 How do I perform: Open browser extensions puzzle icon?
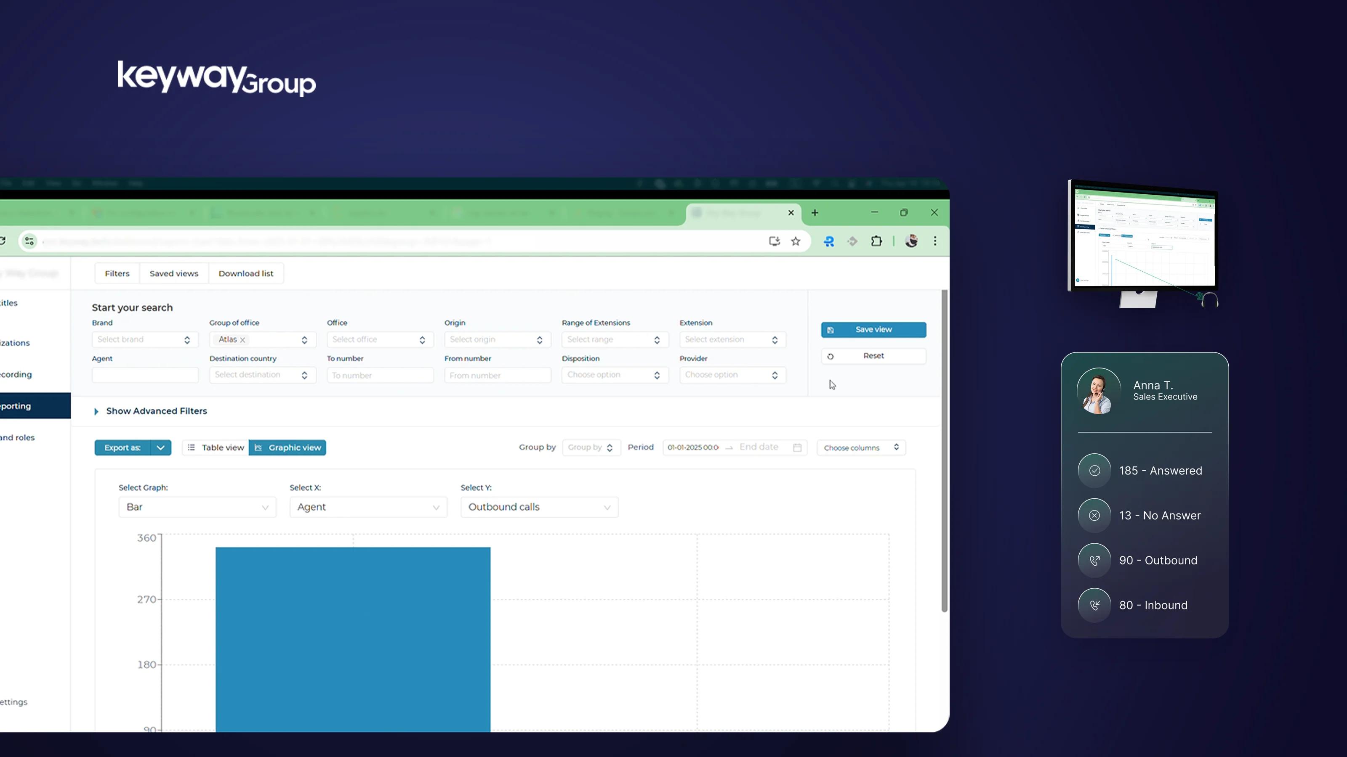point(876,241)
